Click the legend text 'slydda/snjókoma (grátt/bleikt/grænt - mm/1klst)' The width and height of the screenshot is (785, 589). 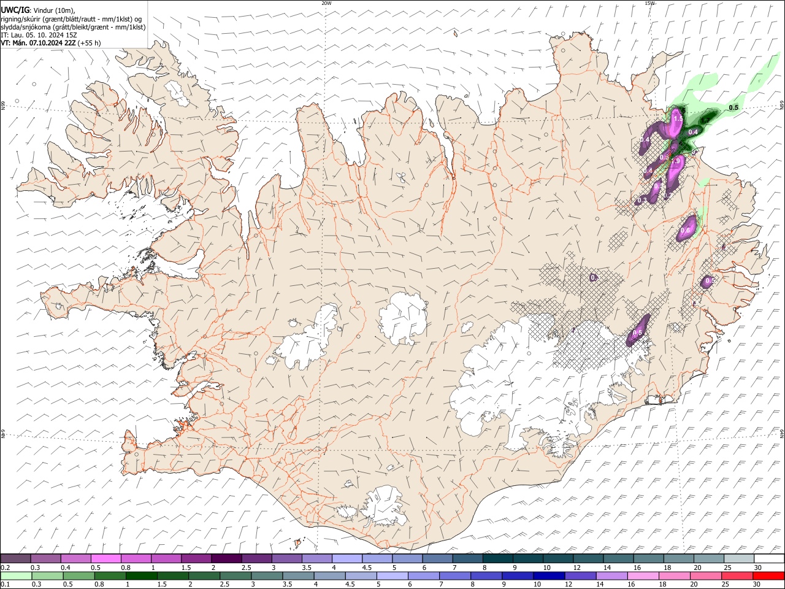click(x=73, y=27)
